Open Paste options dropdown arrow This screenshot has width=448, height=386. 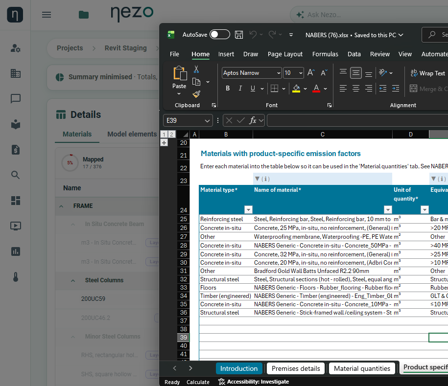tap(179, 94)
